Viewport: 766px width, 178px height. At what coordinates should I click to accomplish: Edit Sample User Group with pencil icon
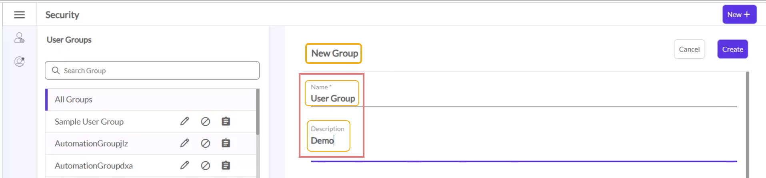click(x=184, y=121)
